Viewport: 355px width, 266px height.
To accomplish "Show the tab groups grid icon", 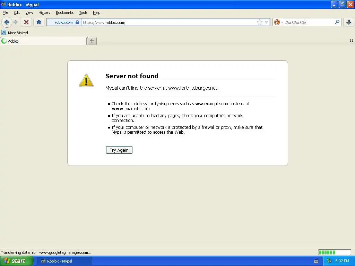I will (352, 41).
